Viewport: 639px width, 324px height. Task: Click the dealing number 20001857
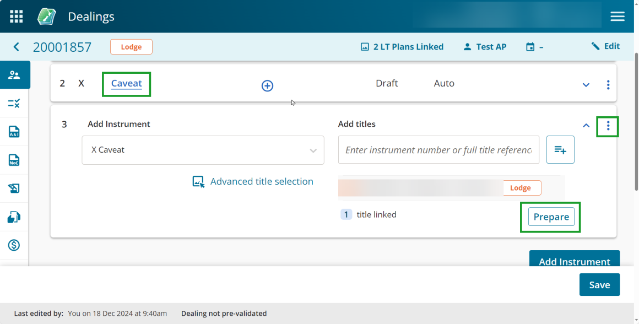click(62, 47)
